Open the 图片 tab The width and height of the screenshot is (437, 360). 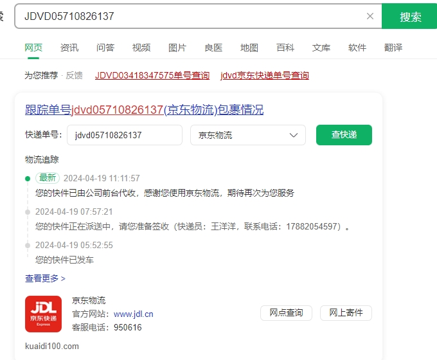[x=177, y=48]
